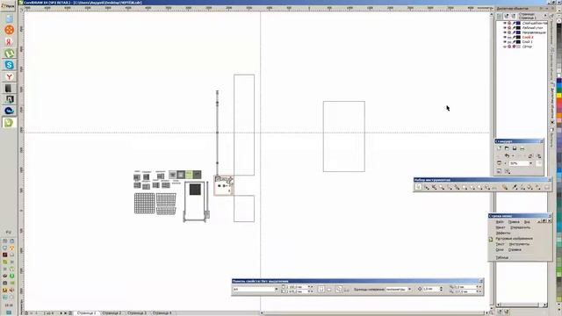562x316 pixels.
Task: Switch to Страница 3 page tab
Action: point(137,313)
